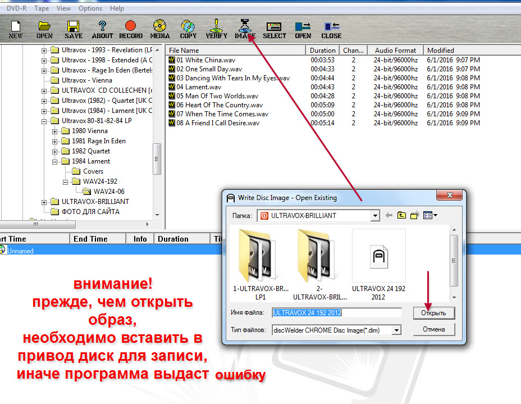Click the COPY disc toolbar icon
The width and height of the screenshot is (521, 404).
188,30
